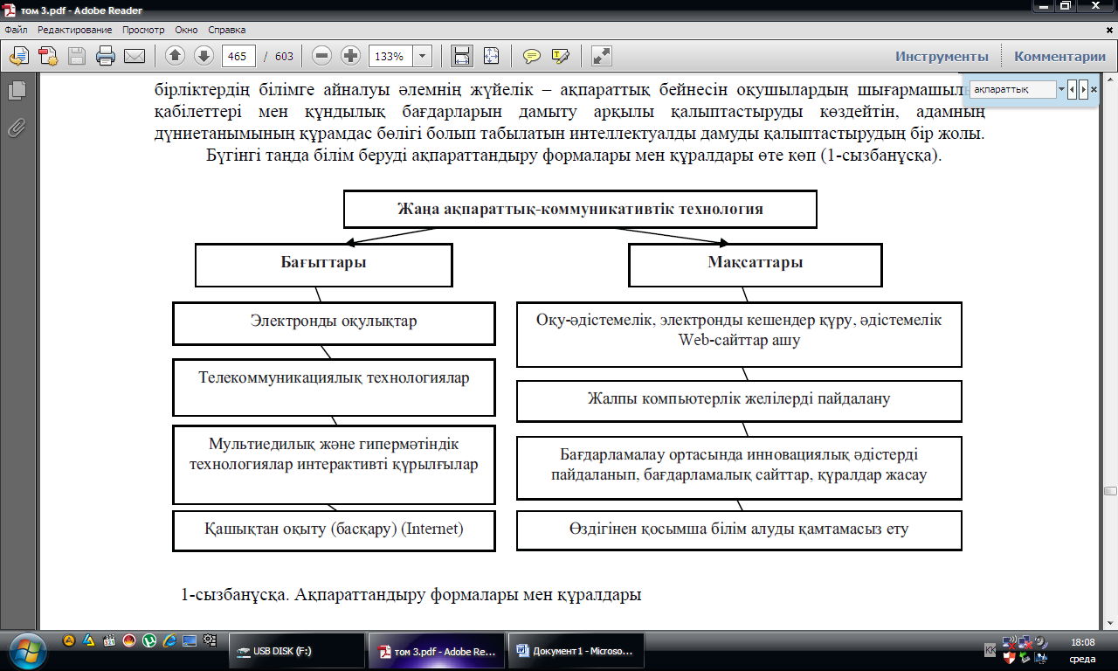Screen dimensions: 1118x671
Task: Print the document using the printer icon
Action: (x=106, y=56)
